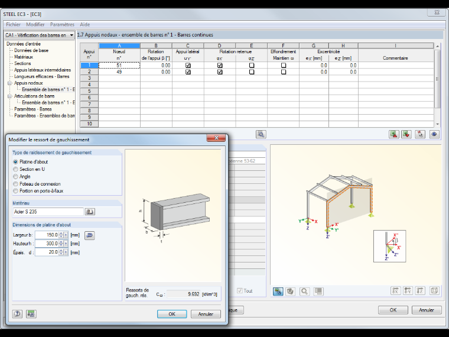
Task: Click the units and decimals icon in dialog
Action: (31, 314)
